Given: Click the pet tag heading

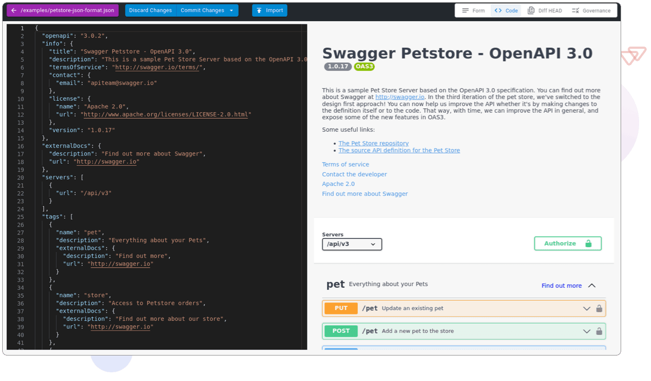Looking at the screenshot, I should point(335,285).
